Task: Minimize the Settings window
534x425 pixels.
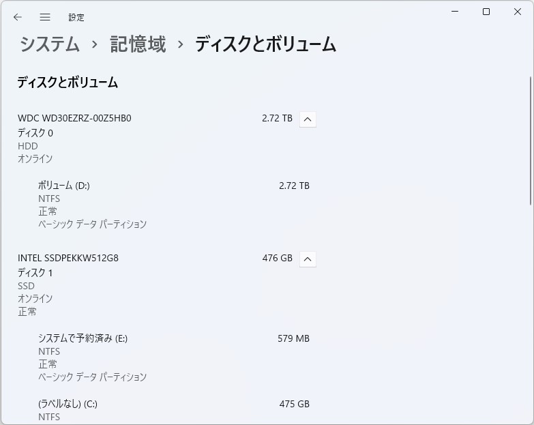Action: [455, 12]
